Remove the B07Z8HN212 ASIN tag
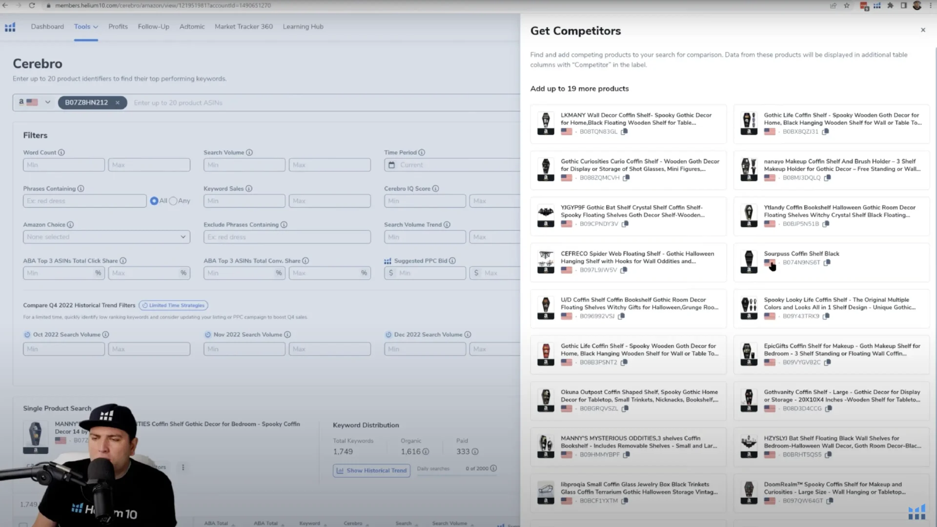The width and height of the screenshot is (937, 527). pos(117,102)
